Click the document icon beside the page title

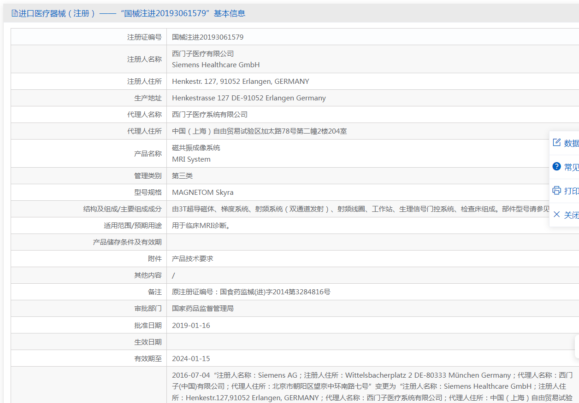click(14, 13)
